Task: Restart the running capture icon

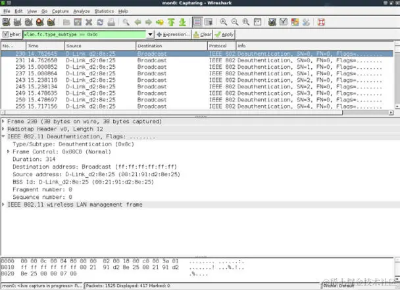Action: tap(51, 22)
